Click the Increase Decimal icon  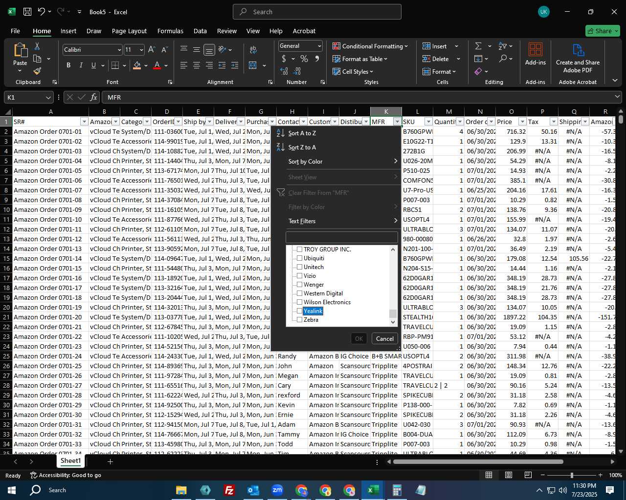pyautogui.click(x=284, y=71)
